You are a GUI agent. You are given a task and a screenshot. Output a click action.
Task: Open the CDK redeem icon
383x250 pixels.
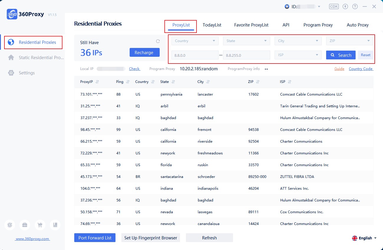coord(334,6)
